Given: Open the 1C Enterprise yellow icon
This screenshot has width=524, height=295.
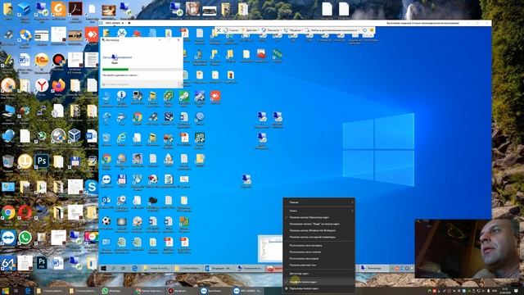Looking at the screenshot, I should 42,60.
